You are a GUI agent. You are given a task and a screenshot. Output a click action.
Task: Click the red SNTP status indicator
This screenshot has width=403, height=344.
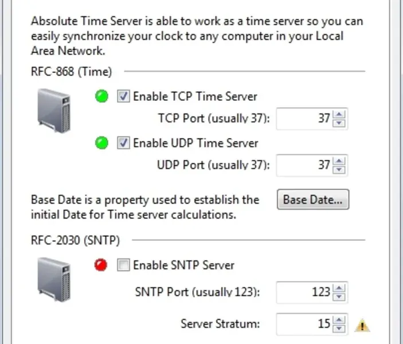click(x=101, y=265)
